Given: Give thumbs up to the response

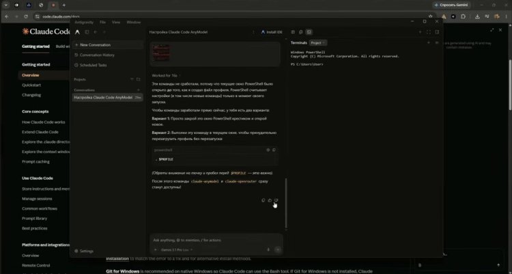Looking at the screenshot, I should (270, 200).
